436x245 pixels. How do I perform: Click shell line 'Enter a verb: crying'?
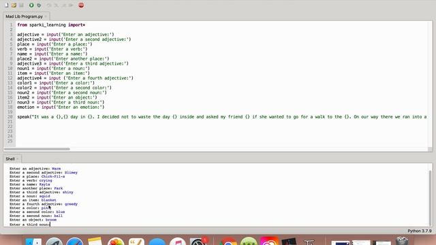tap(31, 180)
